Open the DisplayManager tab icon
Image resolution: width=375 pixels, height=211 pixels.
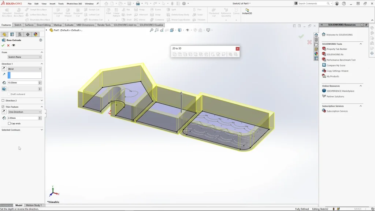[36, 34]
